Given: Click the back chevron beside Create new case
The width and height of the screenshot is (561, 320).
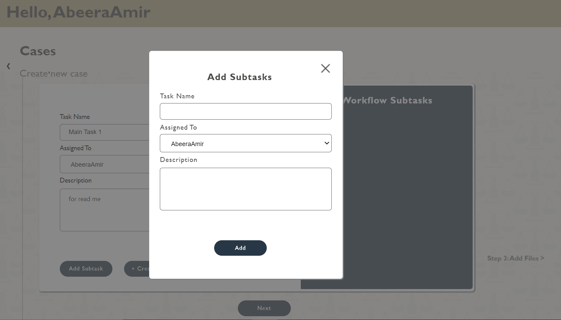Looking at the screenshot, I should click(8, 66).
